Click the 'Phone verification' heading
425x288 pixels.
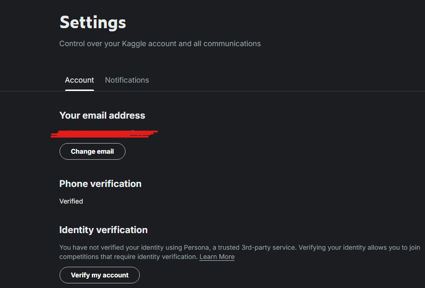100,184
